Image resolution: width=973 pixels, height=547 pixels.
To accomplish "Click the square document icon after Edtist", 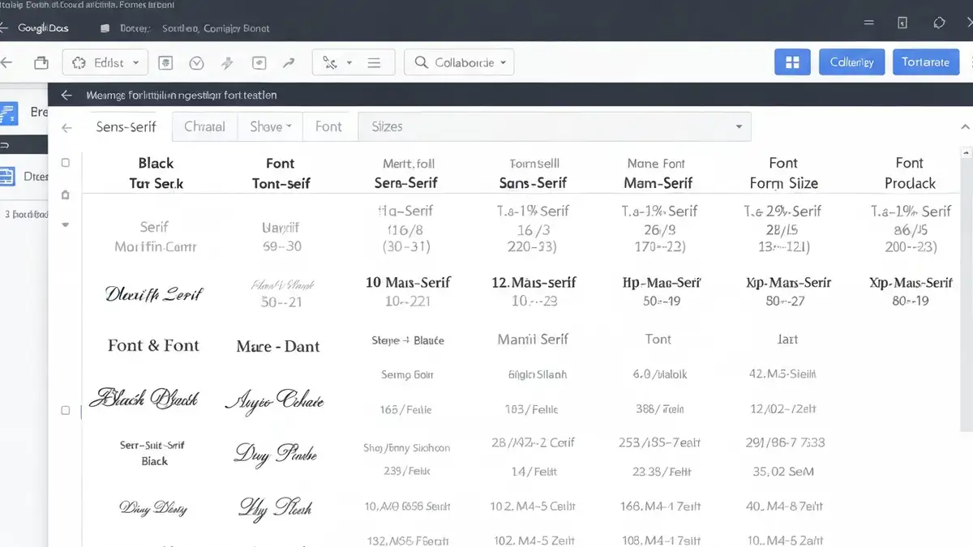I will point(165,62).
